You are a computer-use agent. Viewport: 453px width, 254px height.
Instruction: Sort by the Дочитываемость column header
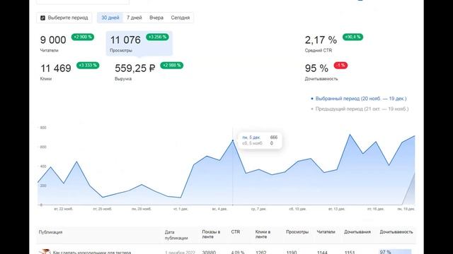tap(396, 232)
